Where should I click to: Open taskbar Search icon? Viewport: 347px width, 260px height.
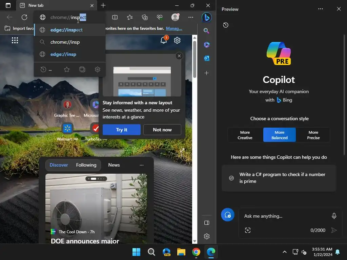click(151, 252)
